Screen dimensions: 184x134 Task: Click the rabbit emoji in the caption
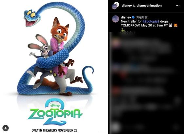170,25
